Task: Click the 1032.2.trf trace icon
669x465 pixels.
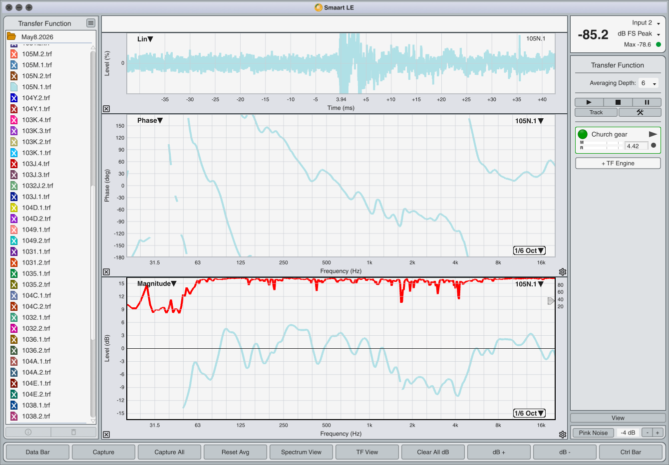Action: pos(14,328)
